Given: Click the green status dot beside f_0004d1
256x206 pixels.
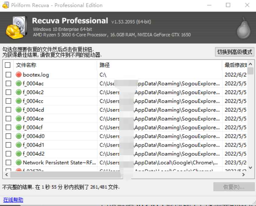Looking at the screenshot, I should [x=18, y=145].
